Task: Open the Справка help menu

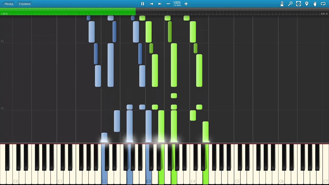Action: (x=24, y=4)
